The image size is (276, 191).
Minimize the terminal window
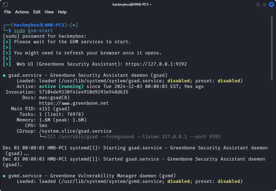[258, 4]
